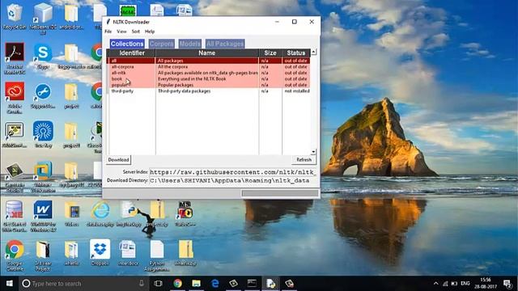518x291 pixels.
Task: Open the notification center icon
Action: pyautogui.click(x=507, y=284)
